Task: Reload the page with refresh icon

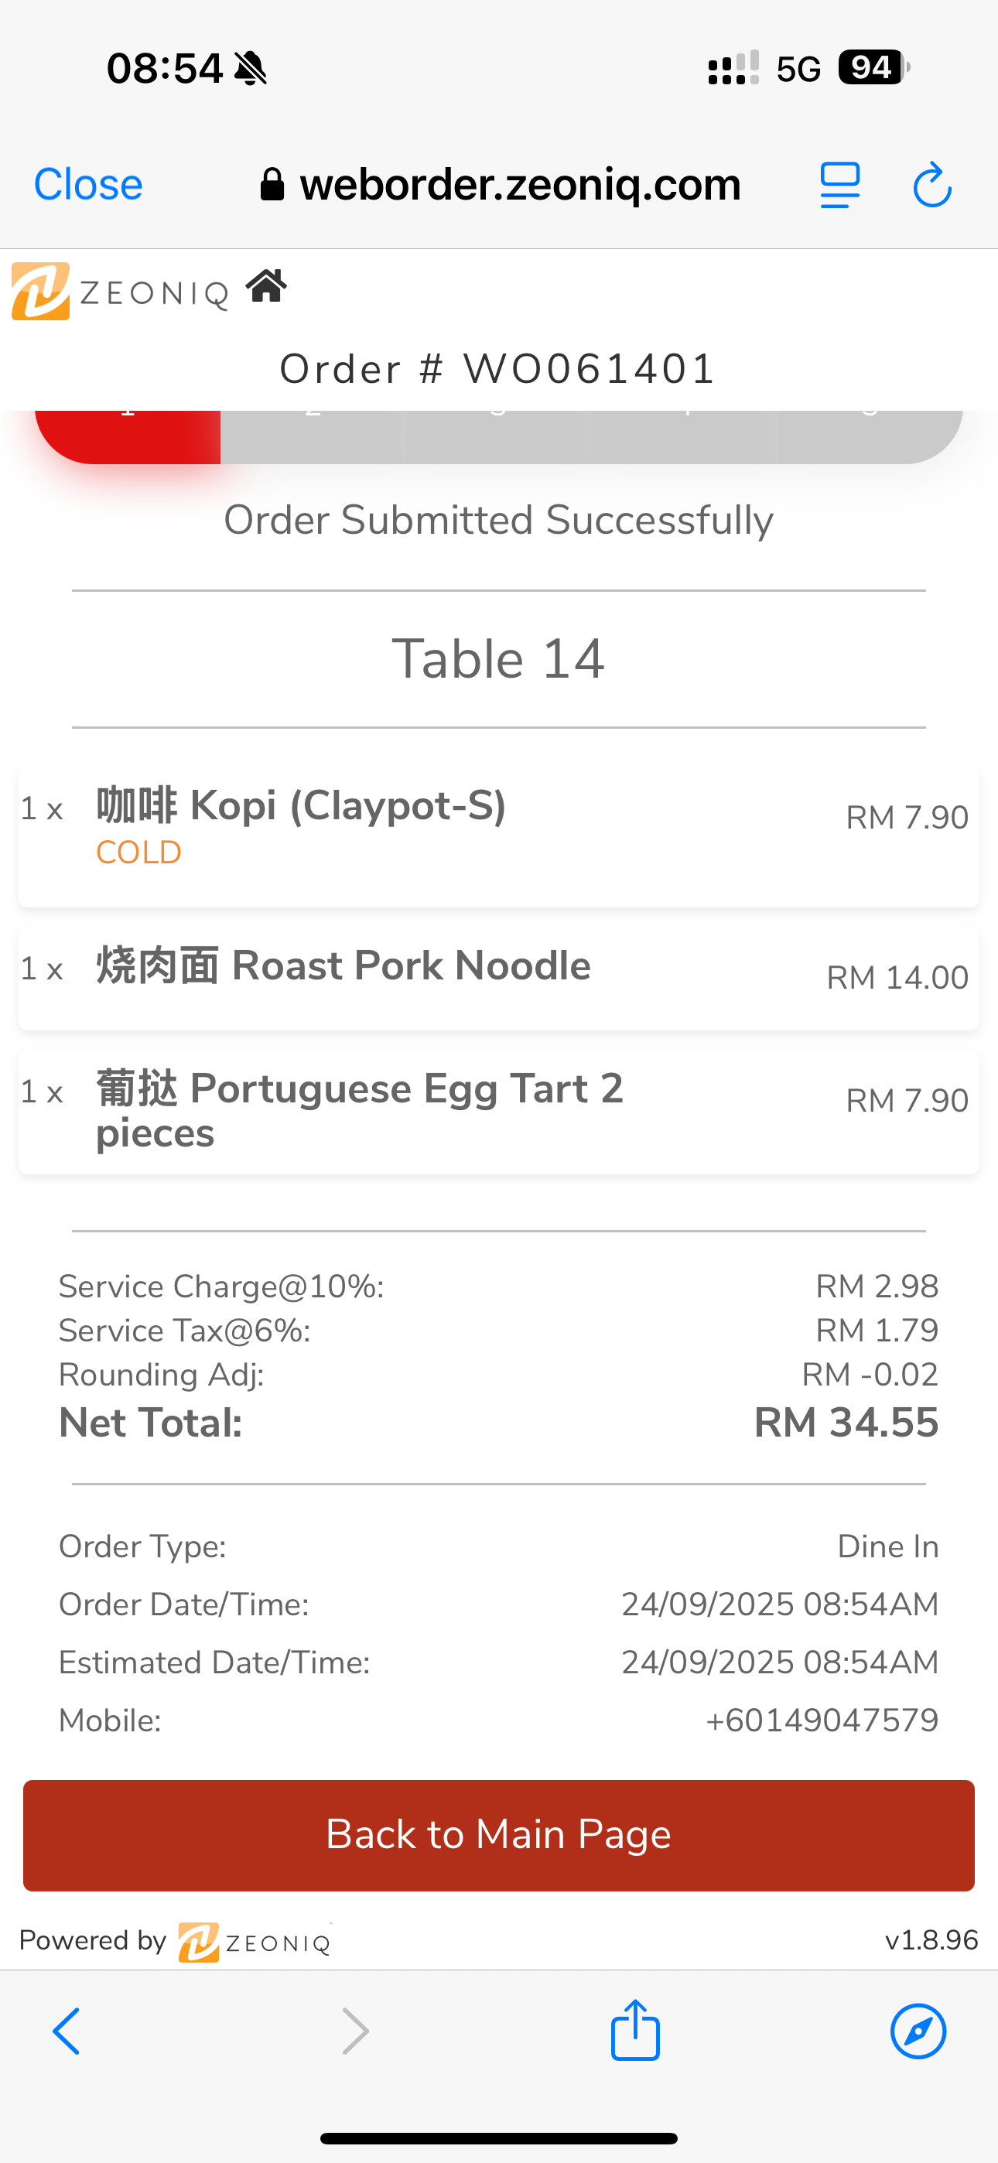Action: click(931, 185)
